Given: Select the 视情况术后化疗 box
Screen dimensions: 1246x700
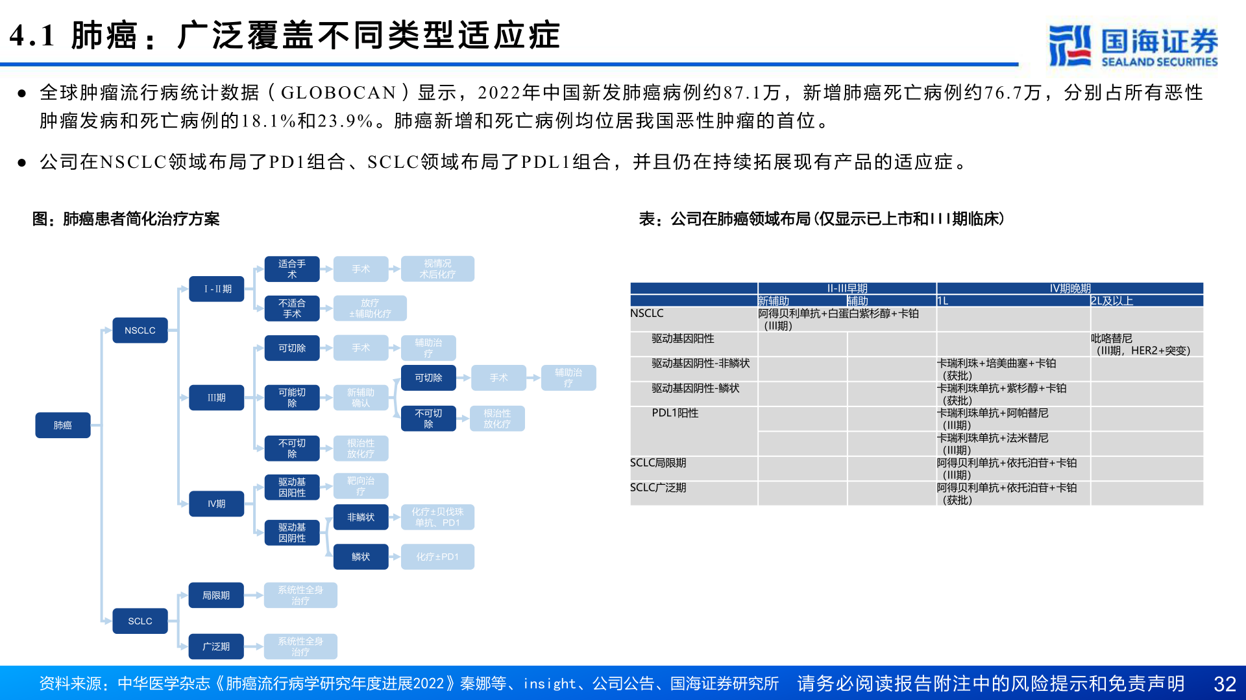Looking at the screenshot, I should [437, 269].
